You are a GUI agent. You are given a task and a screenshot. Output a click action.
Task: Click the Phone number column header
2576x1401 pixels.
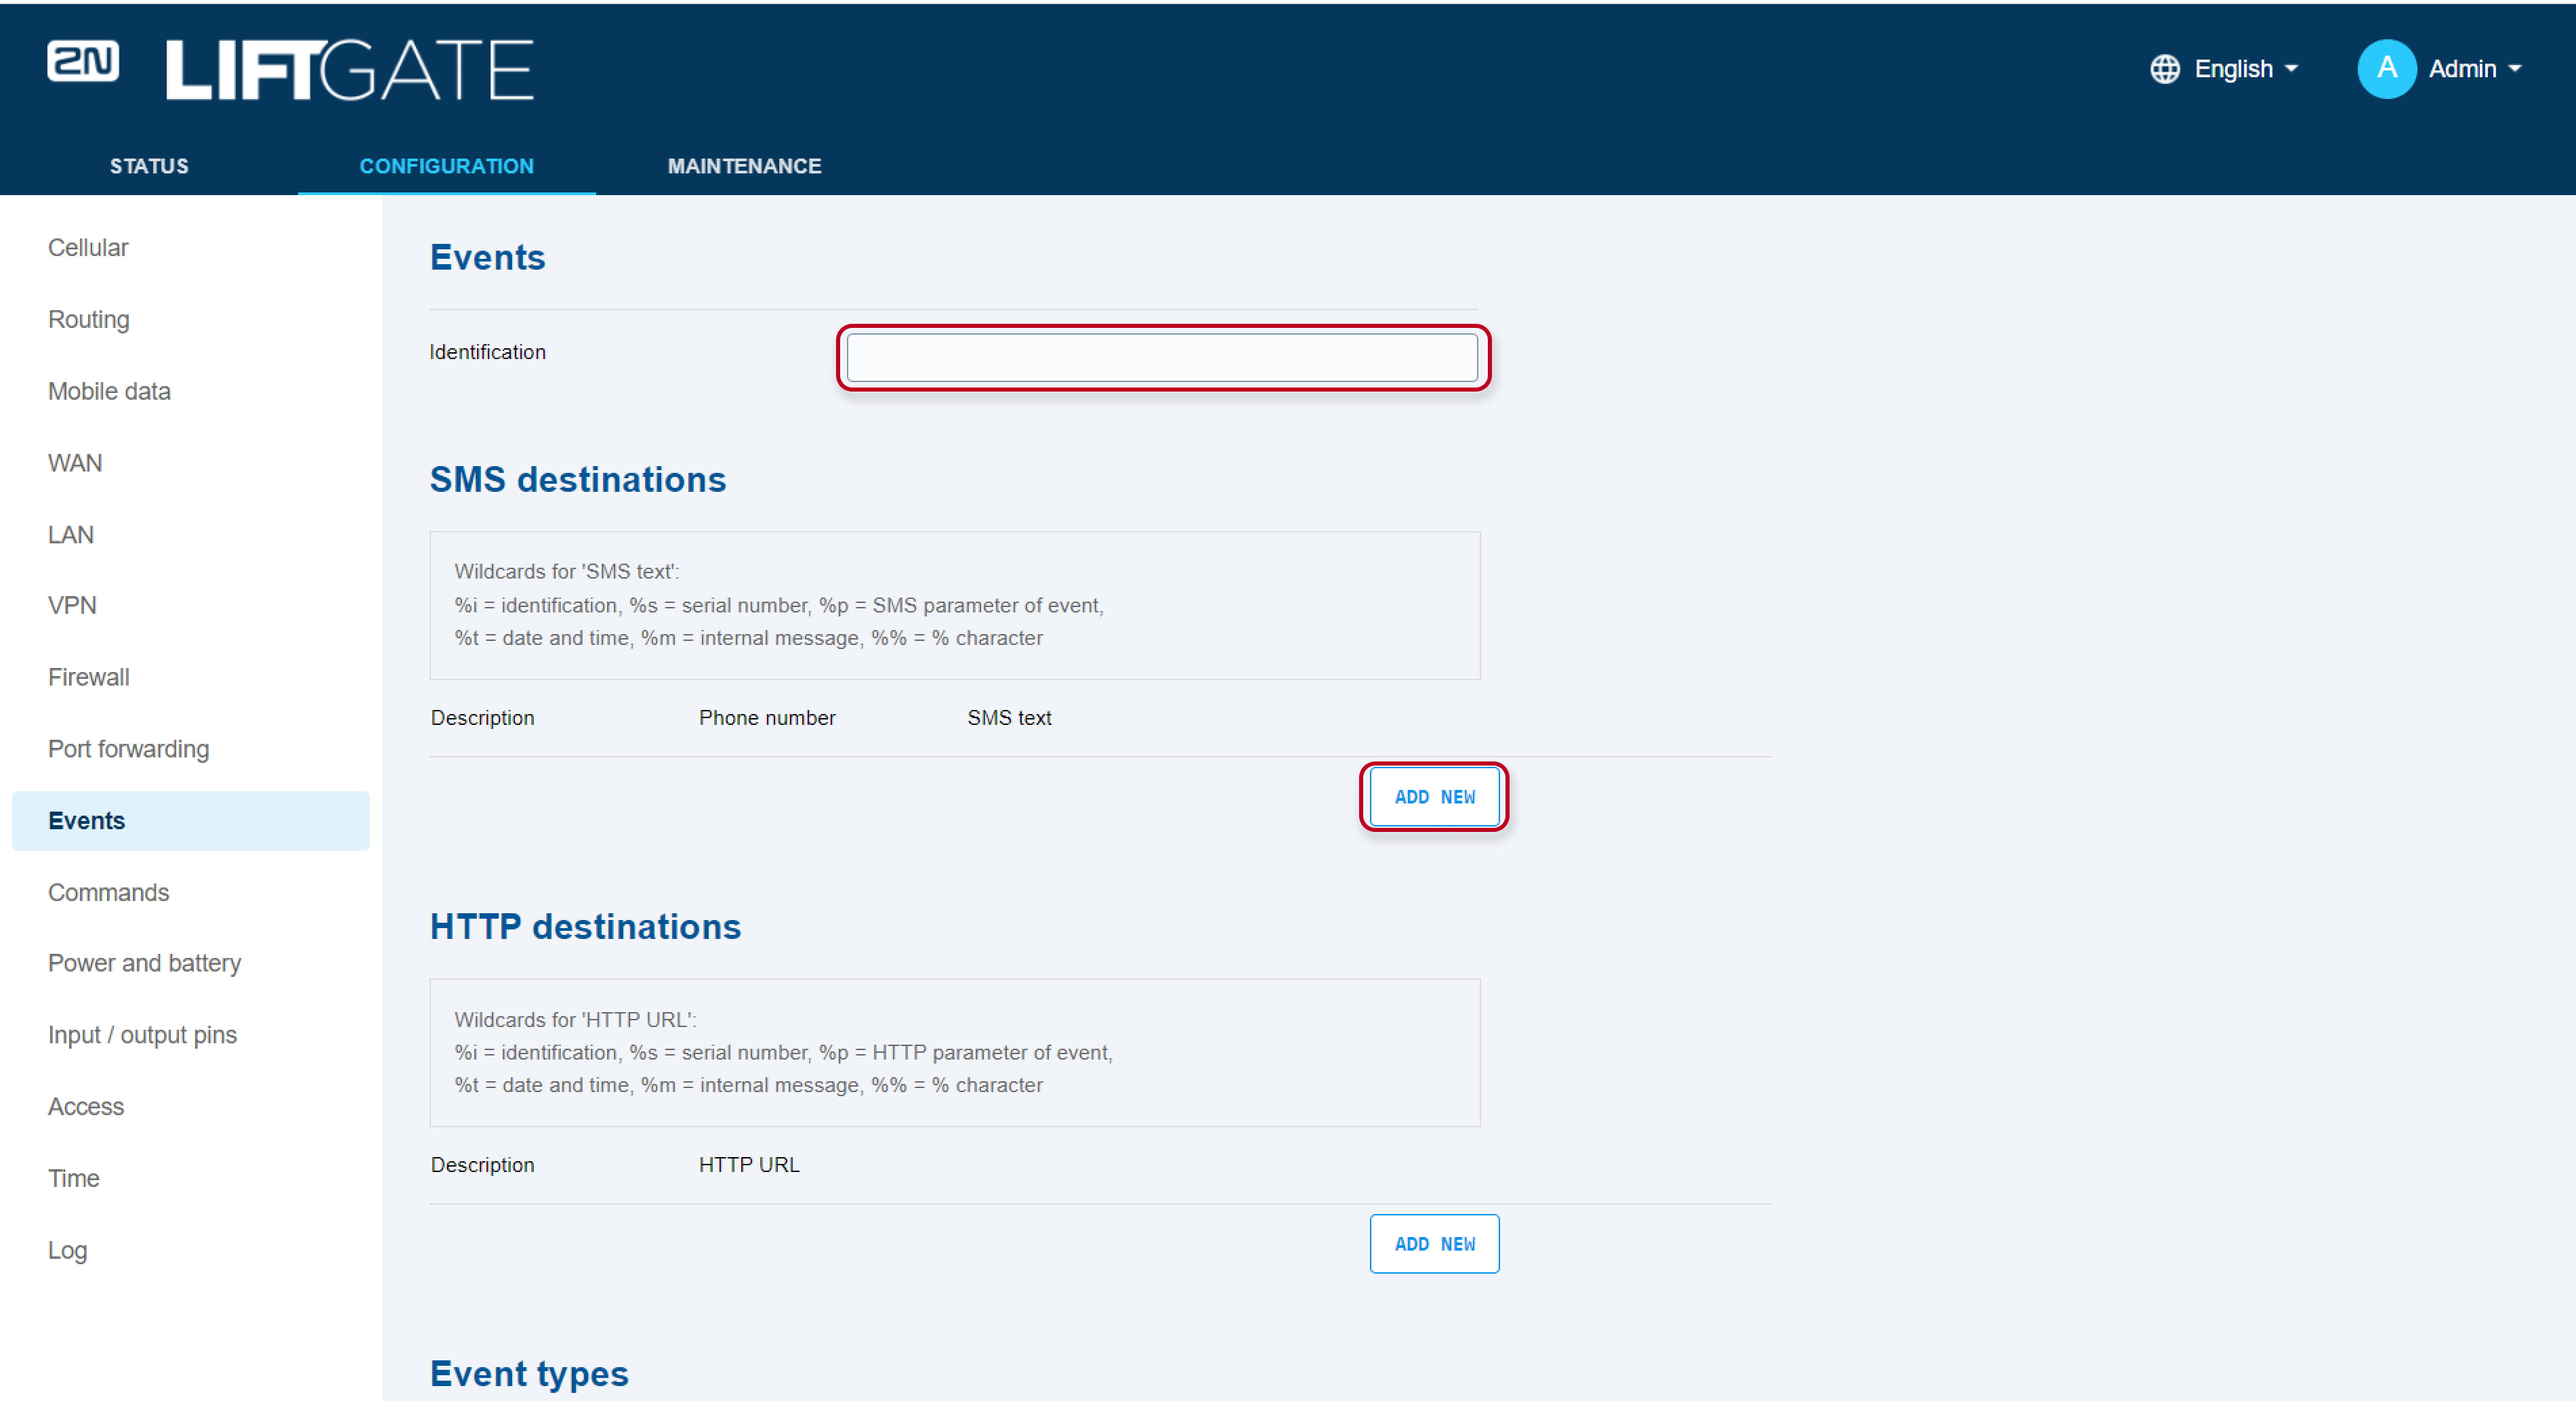click(x=767, y=718)
